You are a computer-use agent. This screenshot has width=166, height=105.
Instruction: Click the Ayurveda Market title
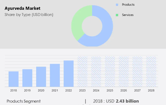click(x=22, y=8)
